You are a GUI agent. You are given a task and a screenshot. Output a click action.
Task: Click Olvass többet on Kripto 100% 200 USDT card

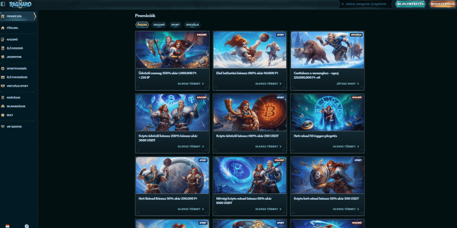tap(268, 146)
